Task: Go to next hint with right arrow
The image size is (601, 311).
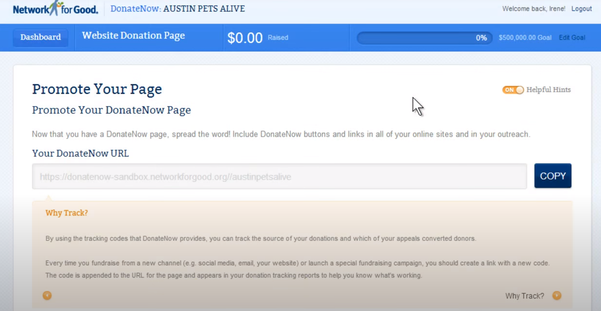Action: click(557, 295)
